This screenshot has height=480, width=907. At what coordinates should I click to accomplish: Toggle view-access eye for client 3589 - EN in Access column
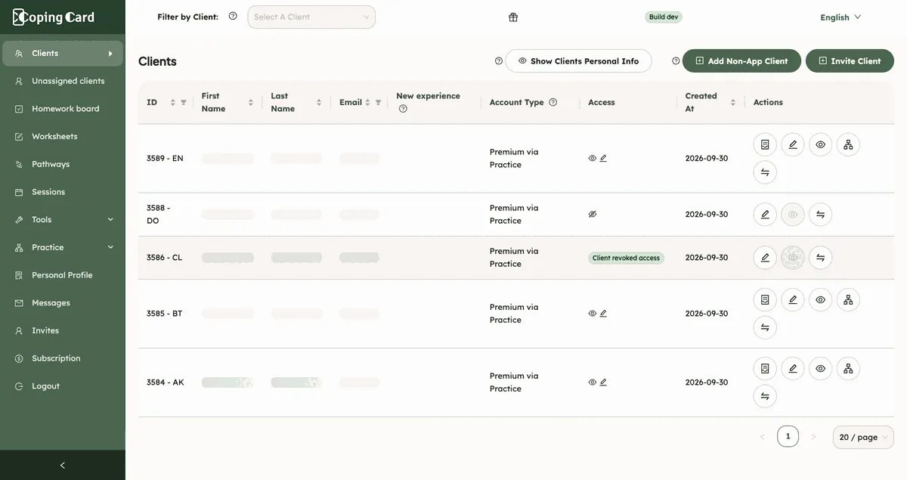593,159
